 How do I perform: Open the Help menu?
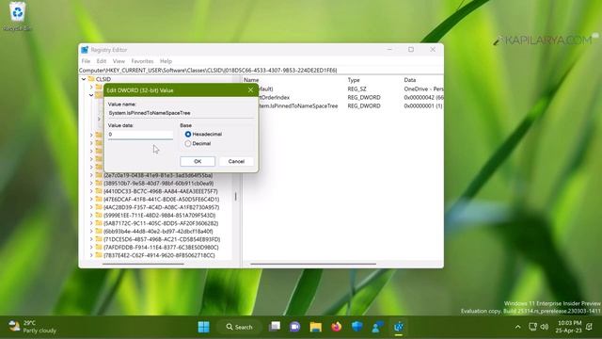click(166, 61)
